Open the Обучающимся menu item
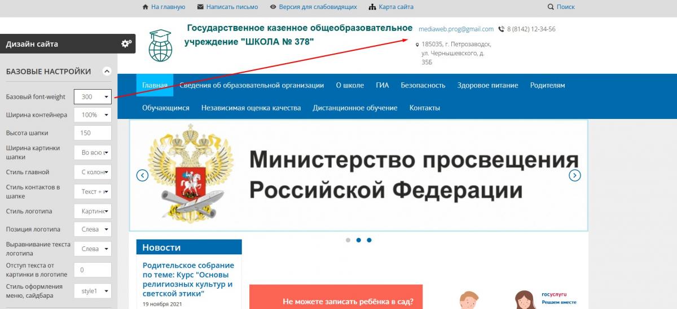The image size is (677, 309). [x=166, y=108]
